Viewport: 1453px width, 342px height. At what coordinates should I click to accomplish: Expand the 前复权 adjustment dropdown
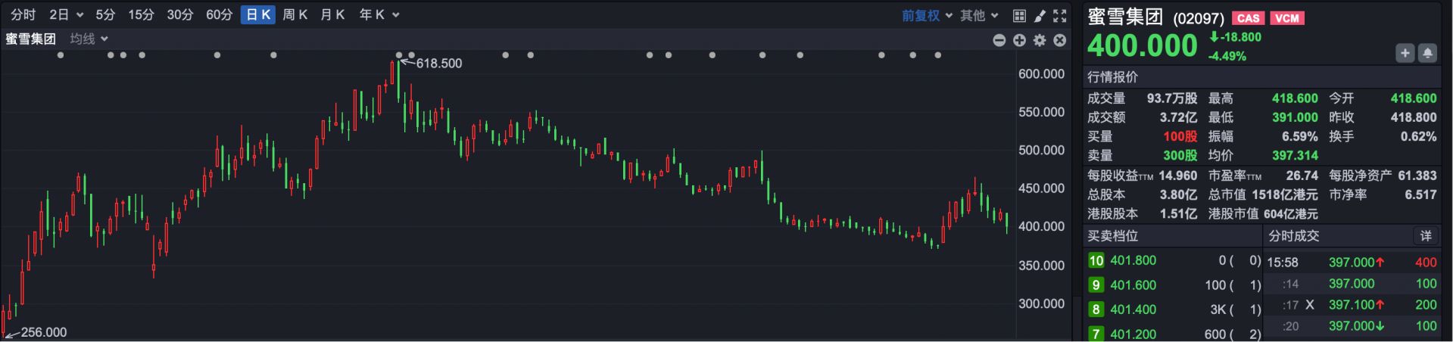coord(926,15)
